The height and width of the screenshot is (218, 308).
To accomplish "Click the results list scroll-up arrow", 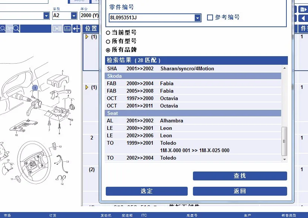I will click(x=285, y=68).
